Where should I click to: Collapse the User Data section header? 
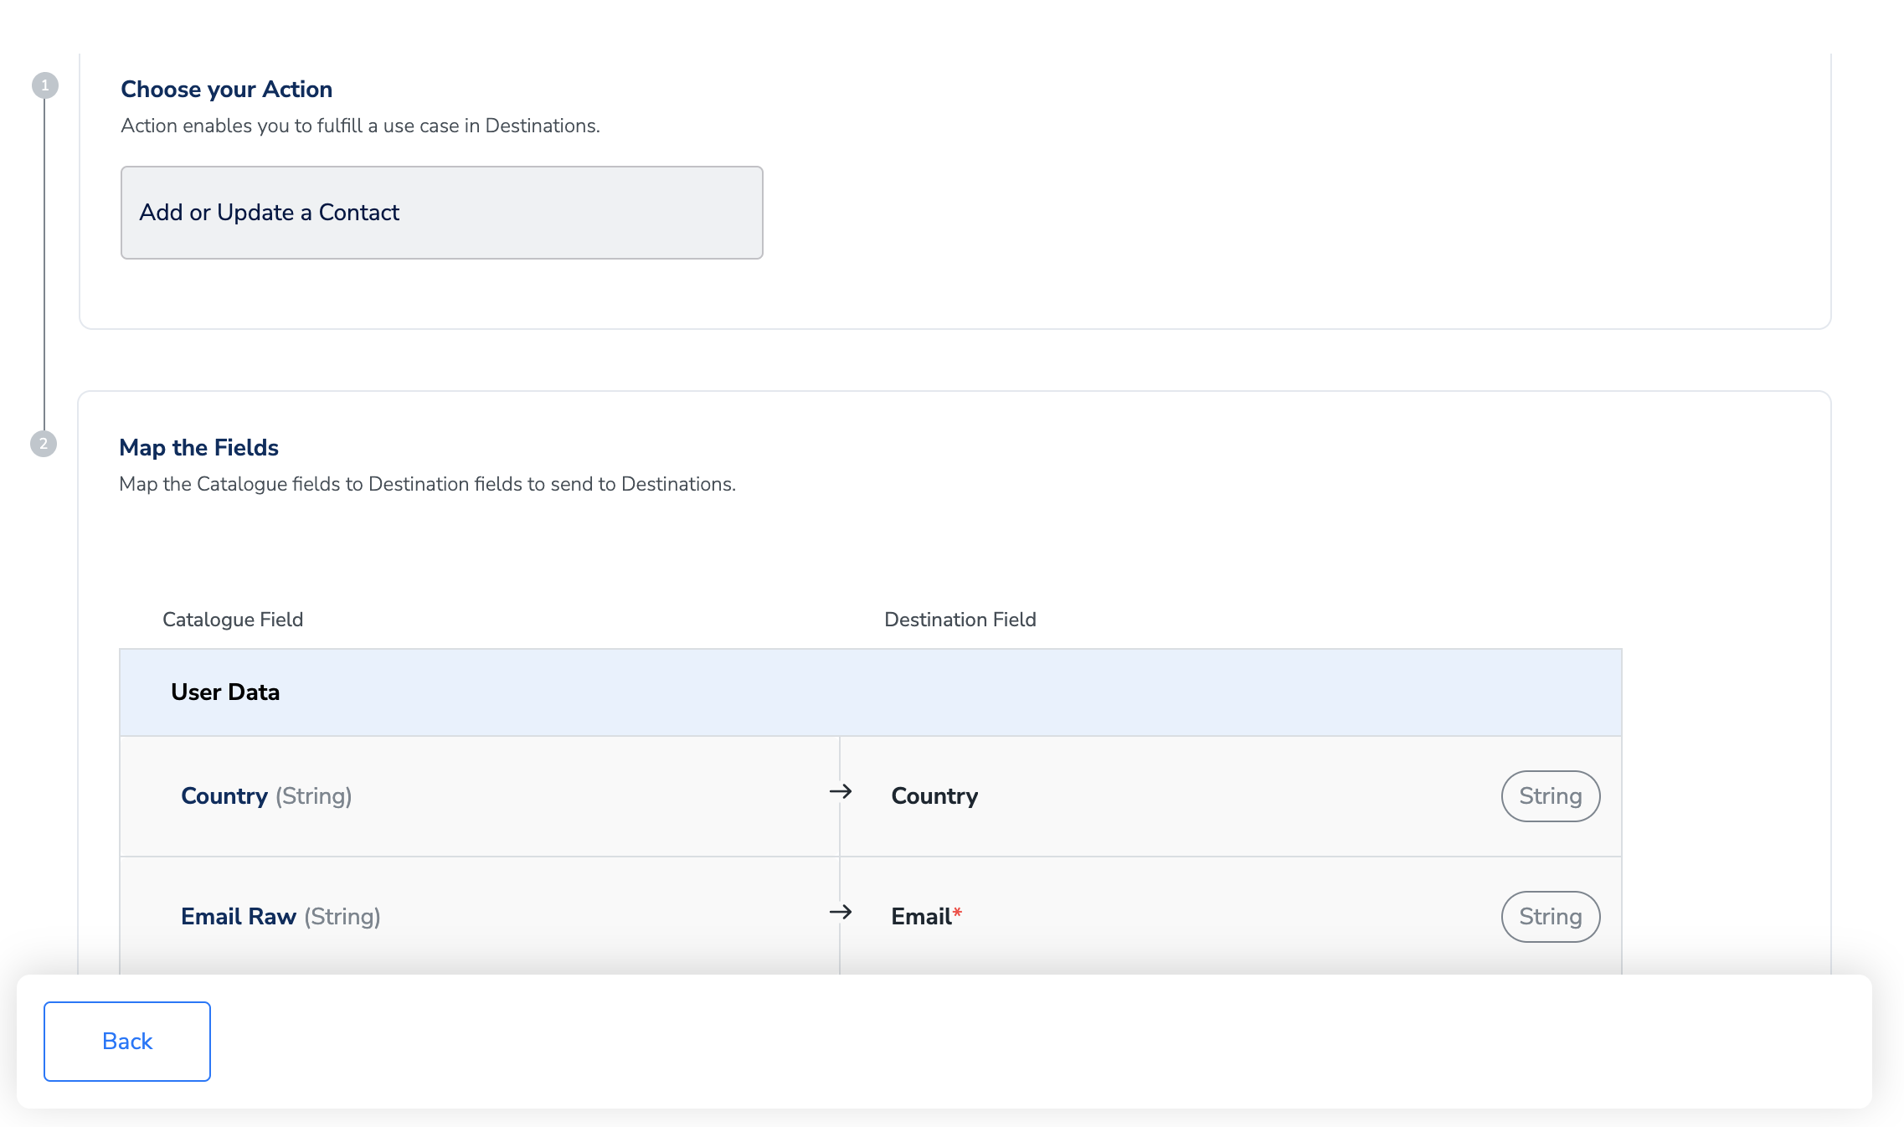[x=870, y=692]
